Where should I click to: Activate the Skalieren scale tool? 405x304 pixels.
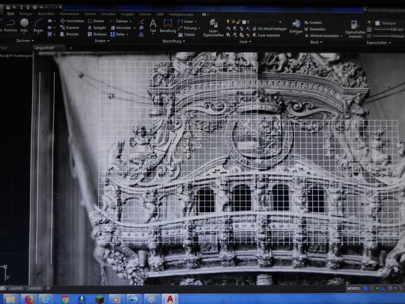pos(97,34)
